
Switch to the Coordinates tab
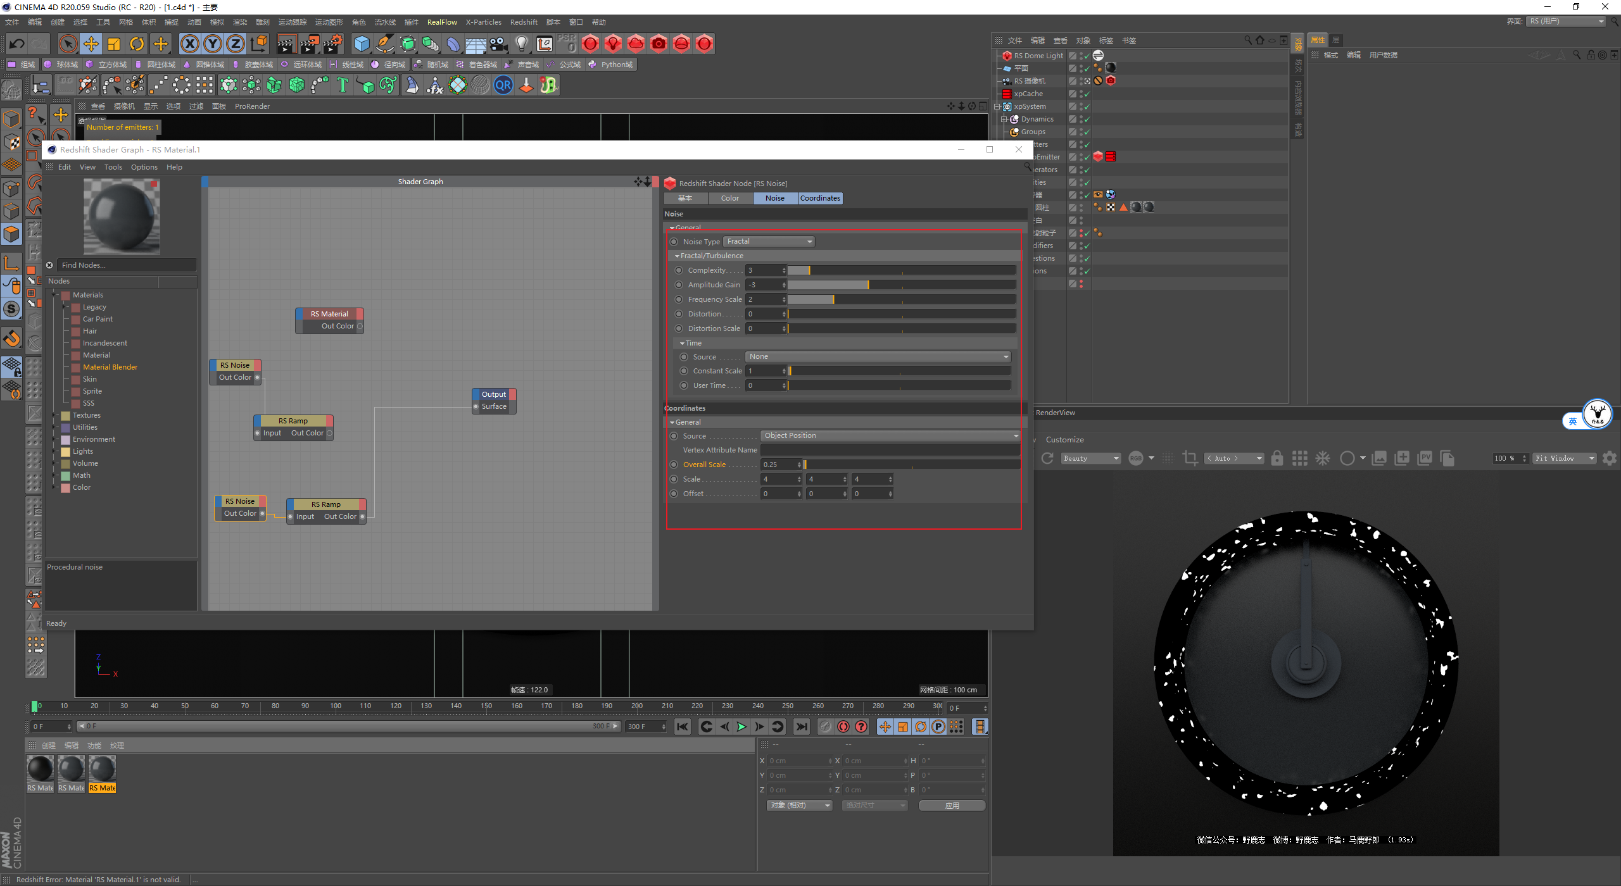pyautogui.click(x=820, y=198)
